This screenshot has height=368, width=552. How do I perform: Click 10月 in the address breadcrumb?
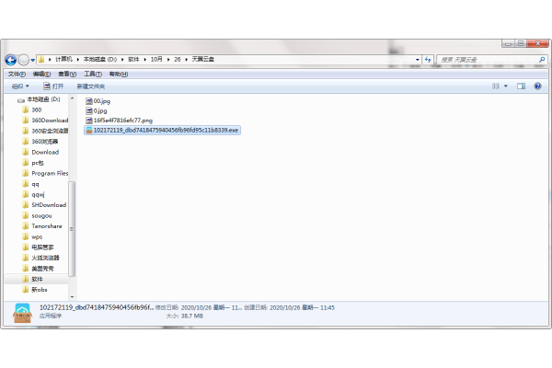point(156,60)
